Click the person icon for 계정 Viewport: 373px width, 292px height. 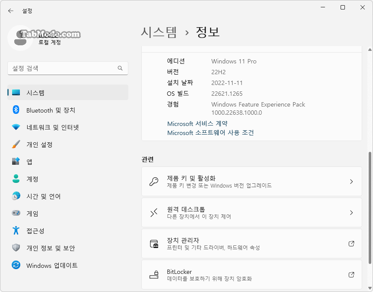click(x=16, y=179)
